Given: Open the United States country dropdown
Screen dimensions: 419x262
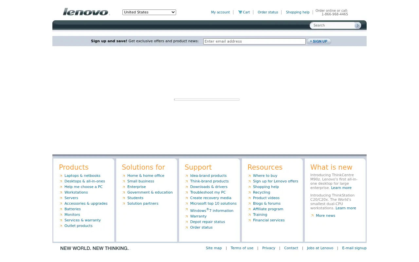Looking at the screenshot, I should click(149, 12).
